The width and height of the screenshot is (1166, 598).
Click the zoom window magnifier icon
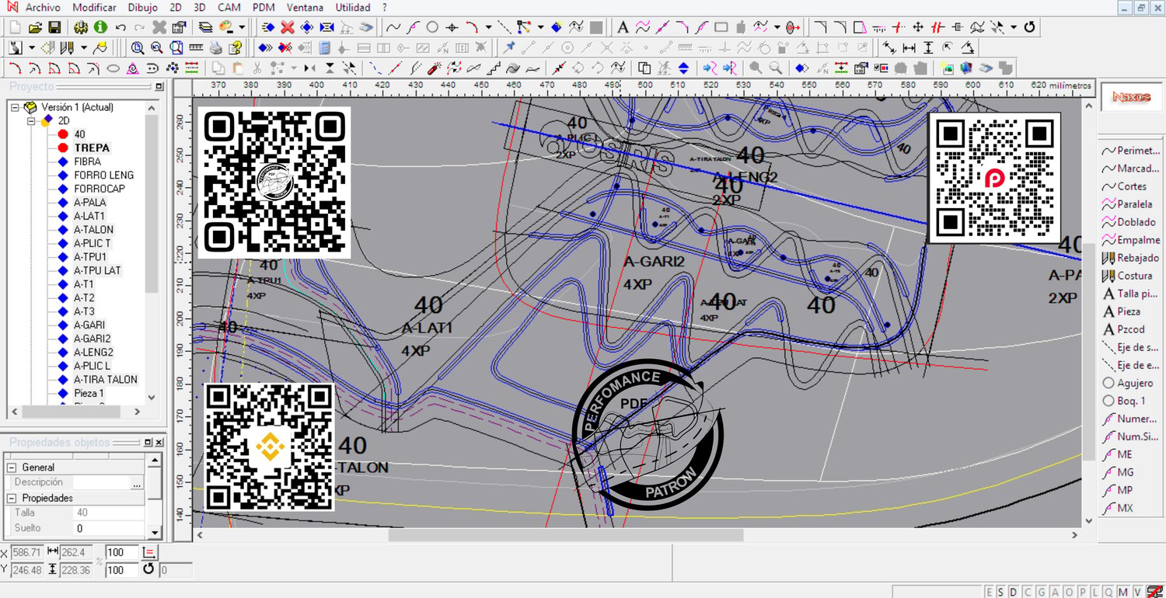point(138,47)
